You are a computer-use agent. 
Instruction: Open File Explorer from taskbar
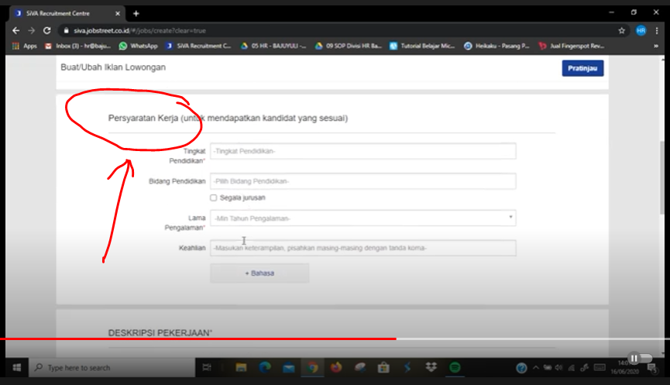240,367
